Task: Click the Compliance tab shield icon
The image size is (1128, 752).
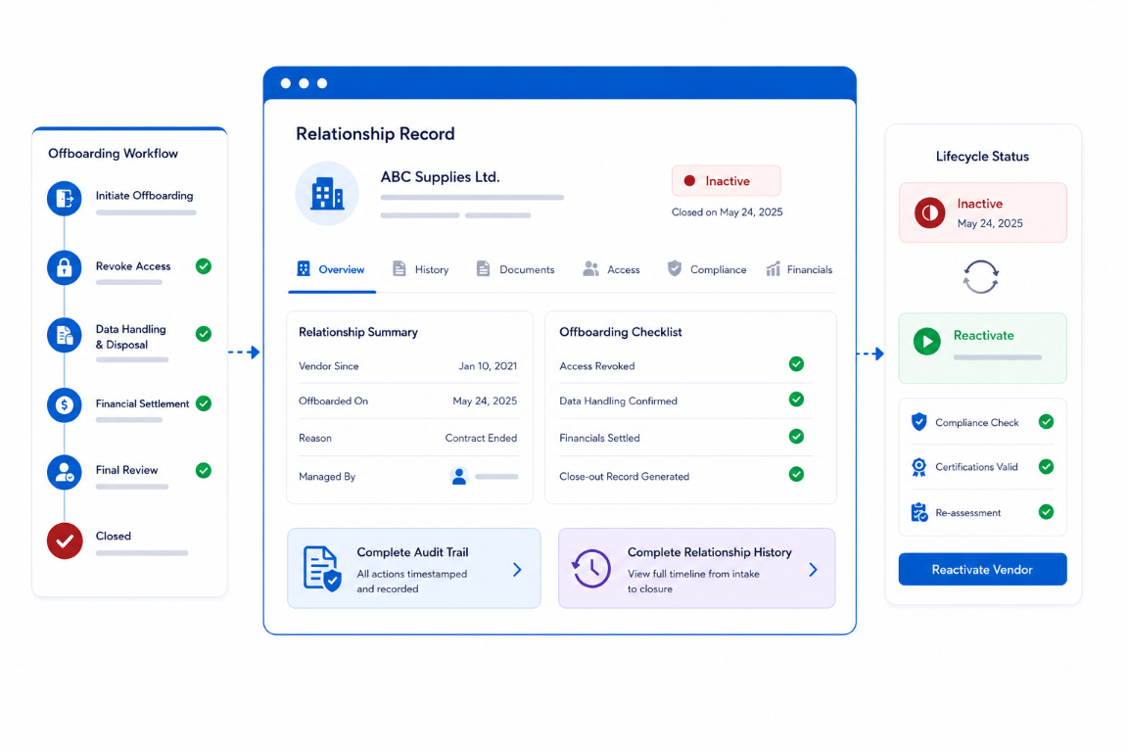Action: pyautogui.click(x=674, y=268)
